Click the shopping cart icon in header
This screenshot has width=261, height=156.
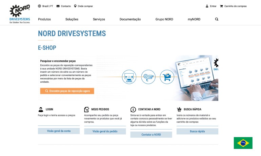coord(221,6)
